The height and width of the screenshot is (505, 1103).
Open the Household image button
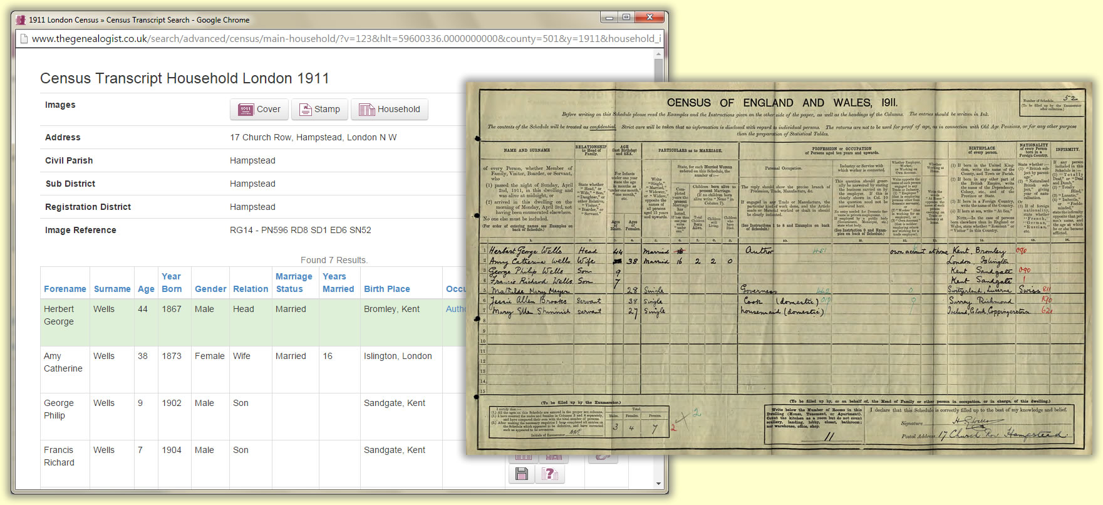389,109
